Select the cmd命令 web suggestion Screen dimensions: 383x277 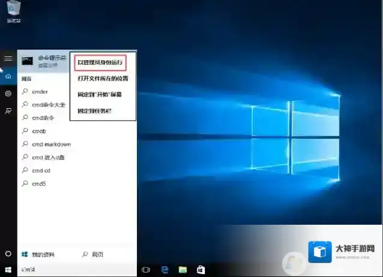tap(43, 118)
